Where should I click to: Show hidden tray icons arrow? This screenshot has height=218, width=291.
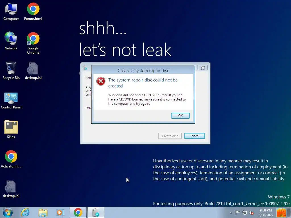pyautogui.click(x=231, y=213)
